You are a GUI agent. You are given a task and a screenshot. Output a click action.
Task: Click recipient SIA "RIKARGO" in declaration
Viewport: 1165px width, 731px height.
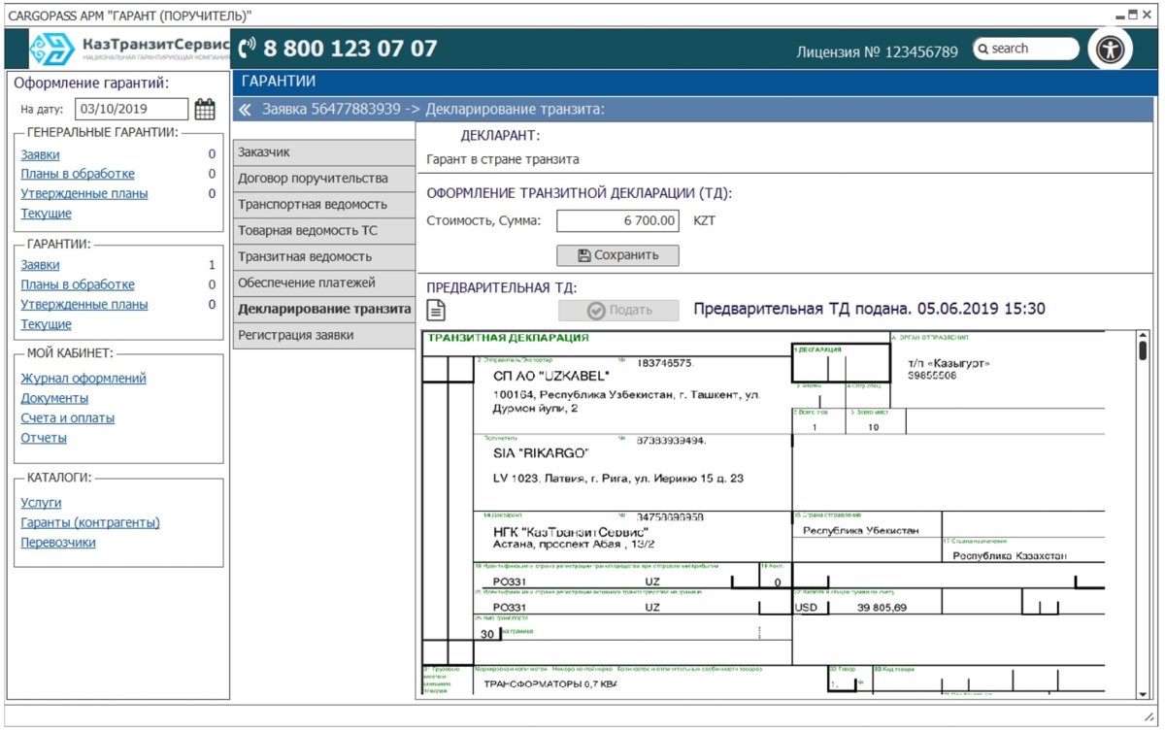(x=542, y=453)
